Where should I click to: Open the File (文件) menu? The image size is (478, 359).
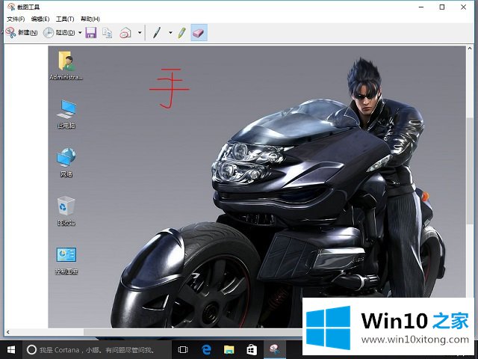[x=16, y=19]
